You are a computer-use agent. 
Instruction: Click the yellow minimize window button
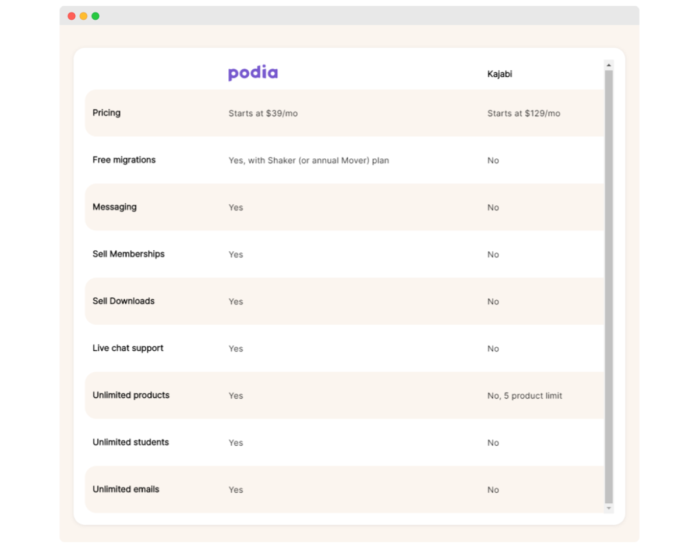pyautogui.click(x=83, y=16)
